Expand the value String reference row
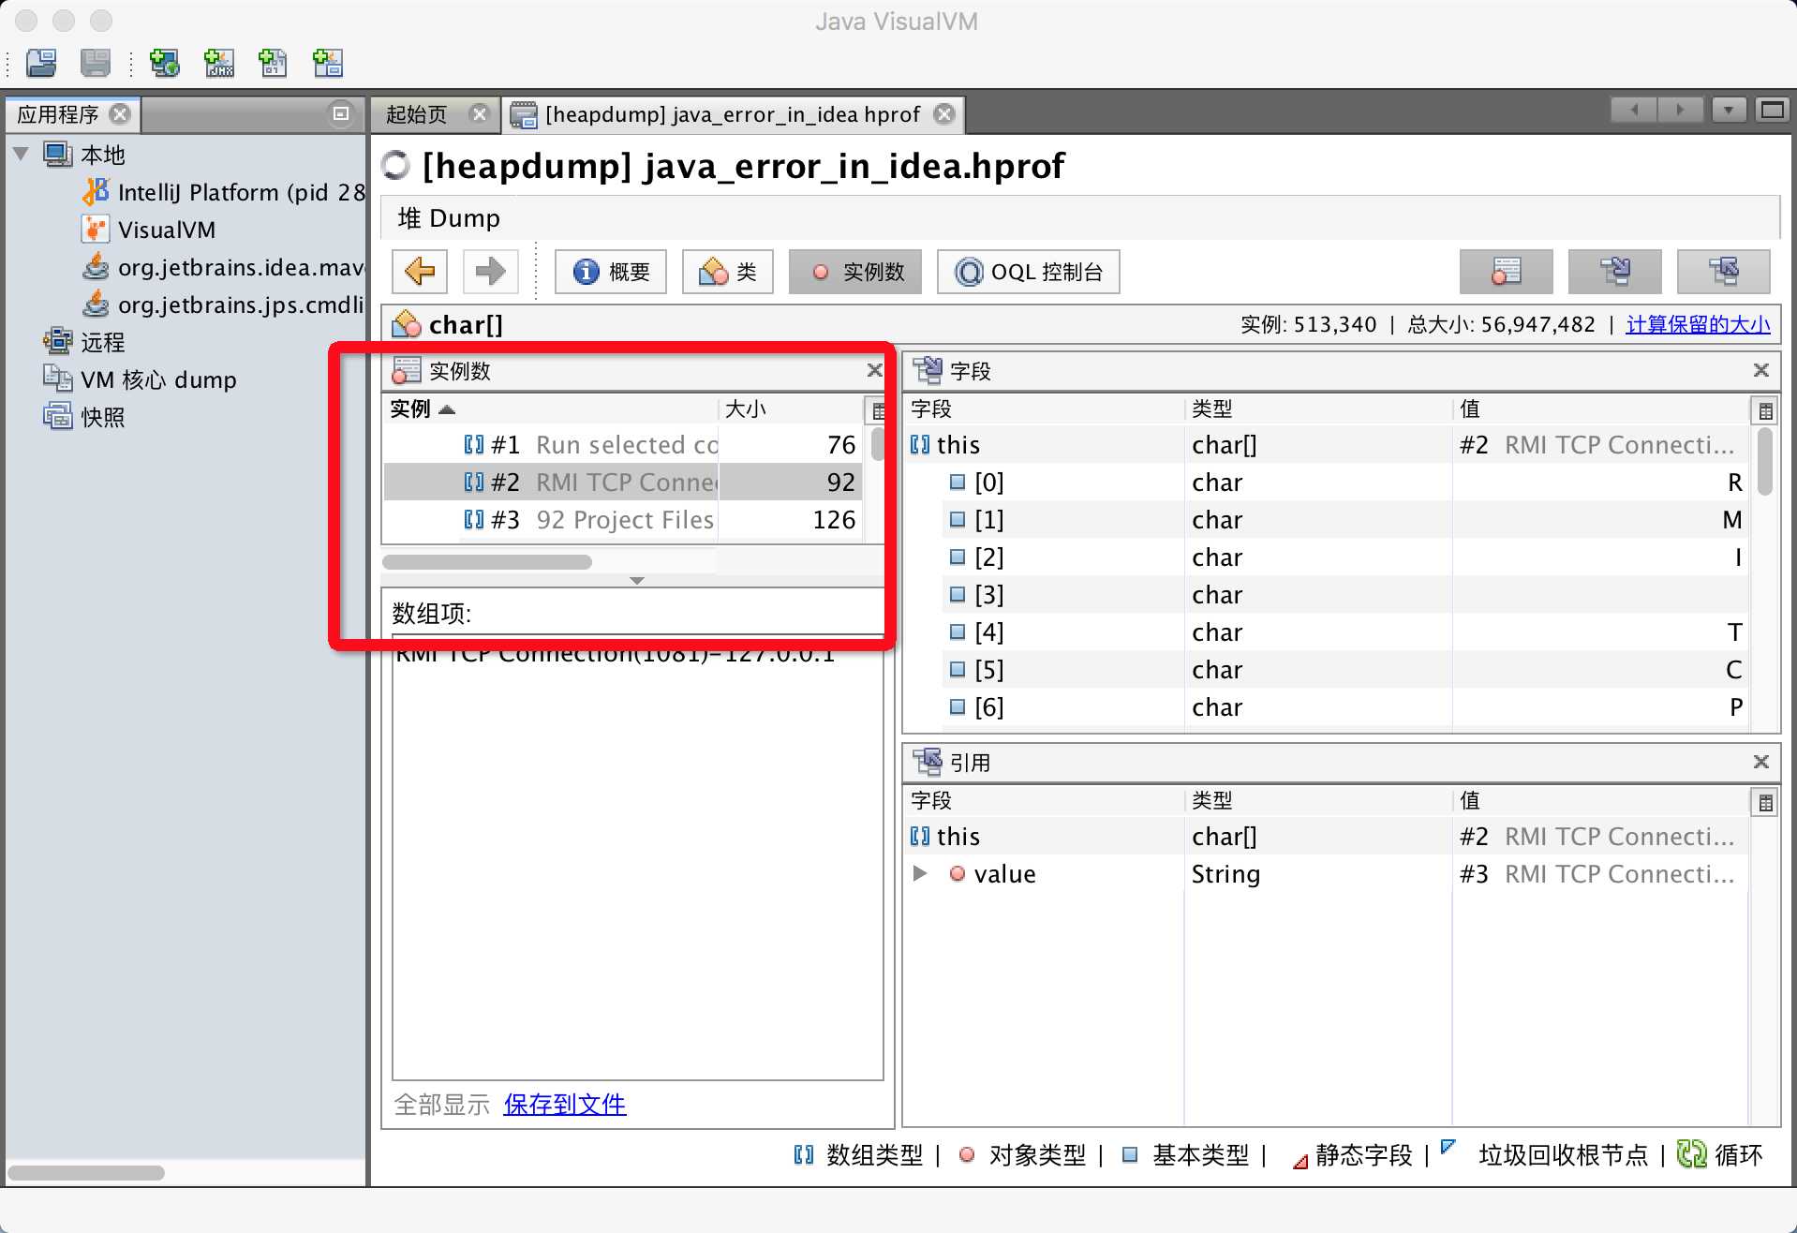 pos(920,873)
